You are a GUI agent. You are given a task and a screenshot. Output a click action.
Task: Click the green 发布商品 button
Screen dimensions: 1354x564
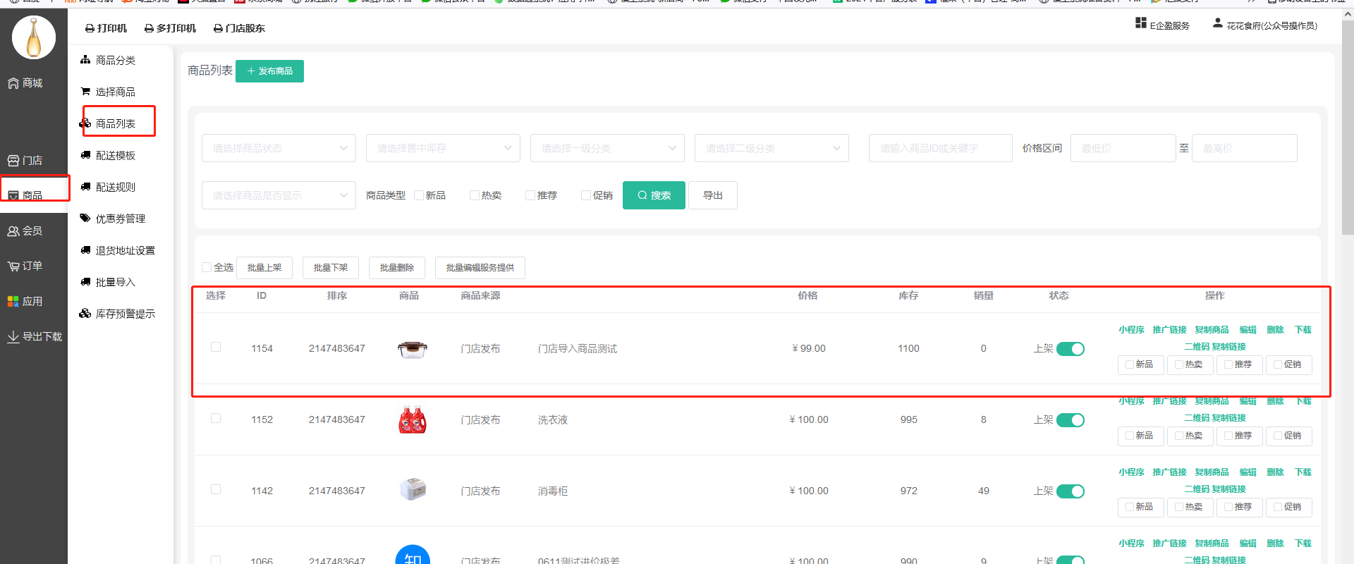tap(269, 71)
